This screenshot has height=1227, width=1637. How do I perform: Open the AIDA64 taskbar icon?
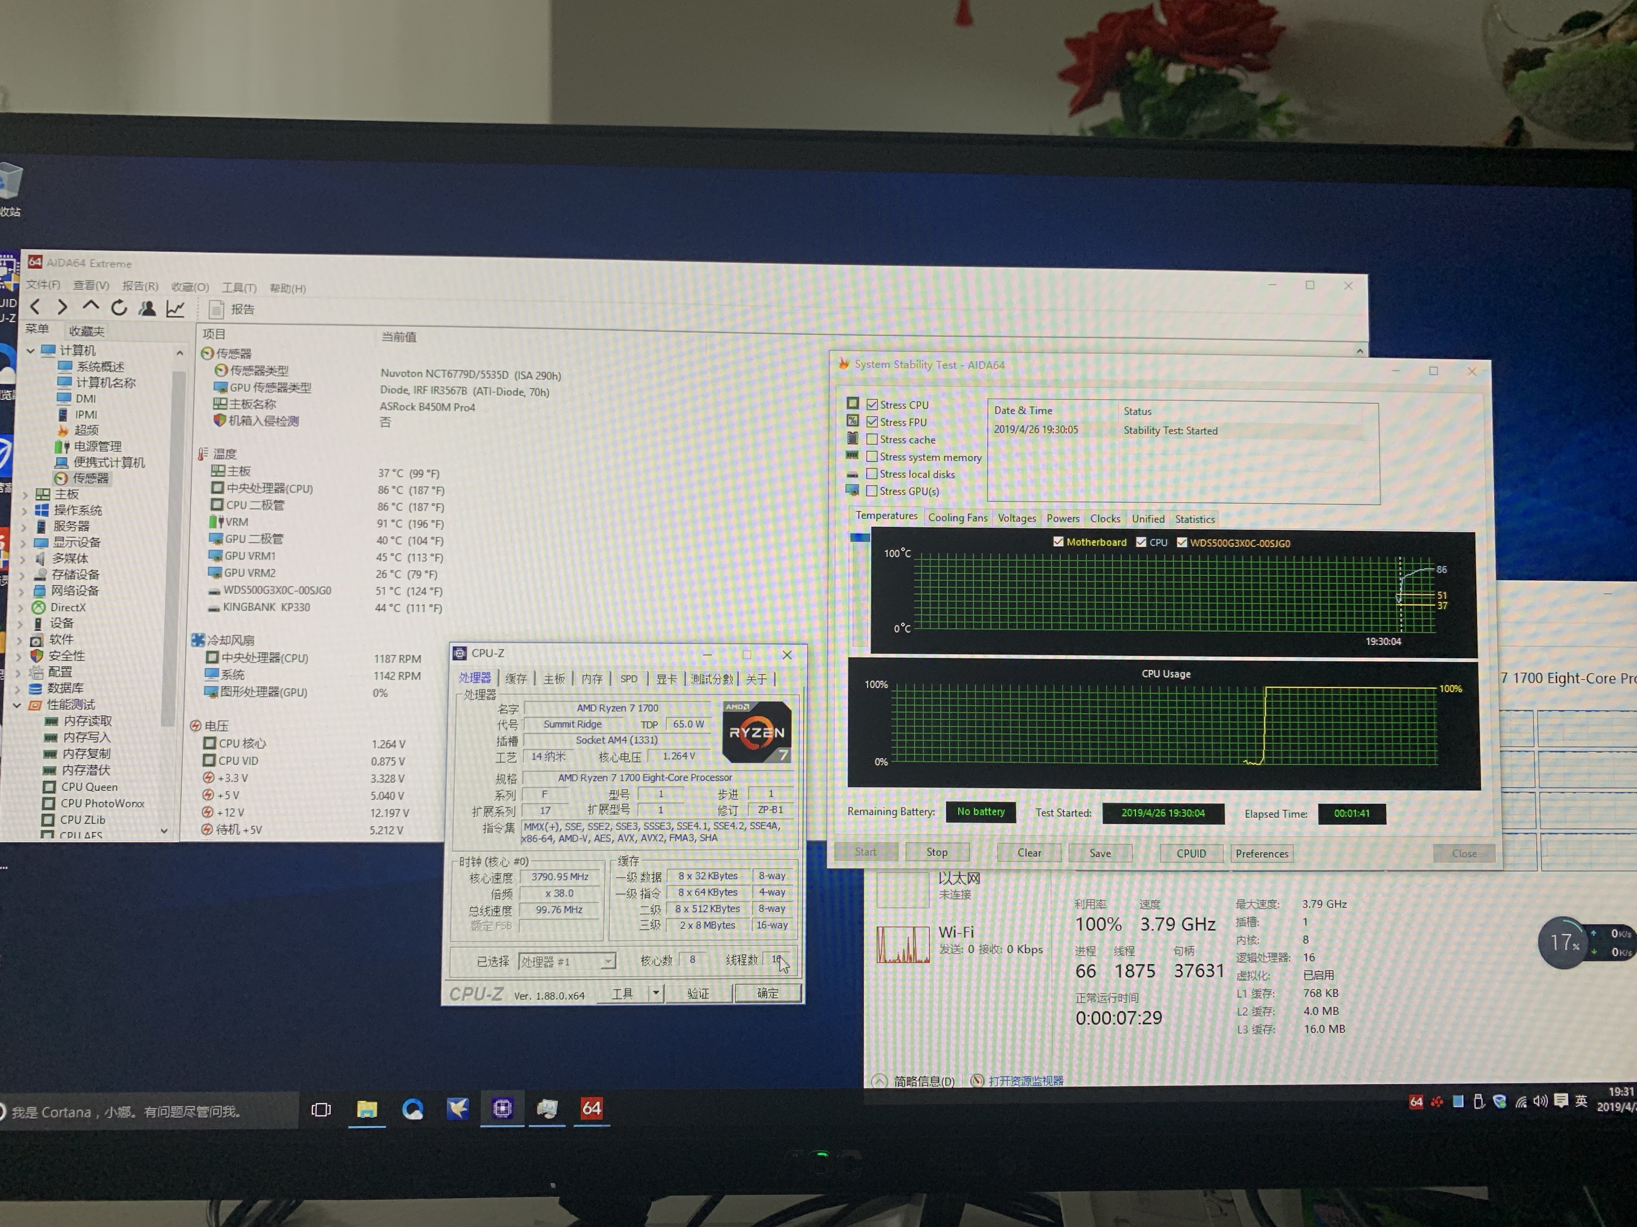click(x=591, y=1108)
